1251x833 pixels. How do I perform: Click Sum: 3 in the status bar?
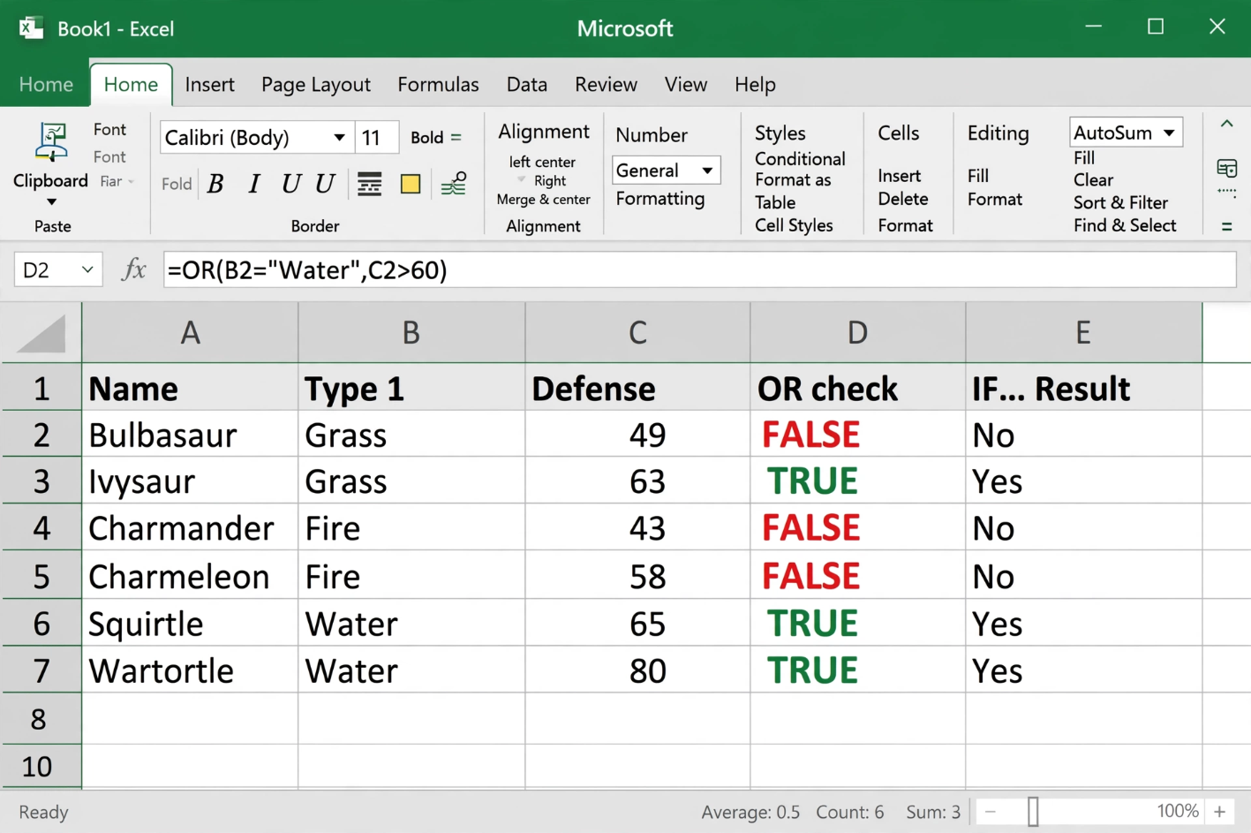click(933, 812)
